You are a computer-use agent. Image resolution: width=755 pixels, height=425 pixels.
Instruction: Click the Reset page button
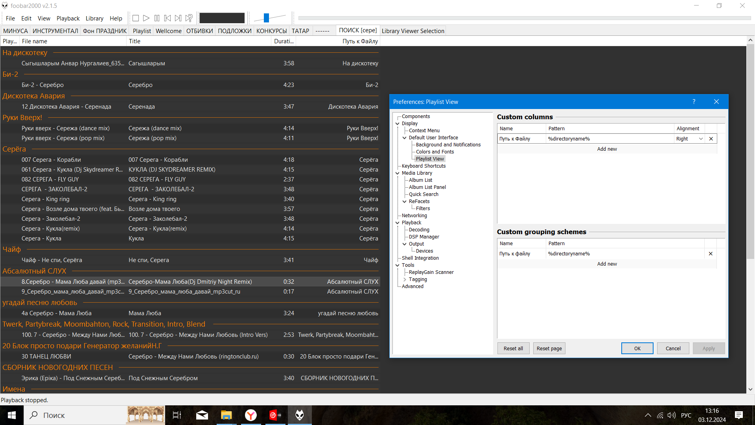pyautogui.click(x=549, y=349)
